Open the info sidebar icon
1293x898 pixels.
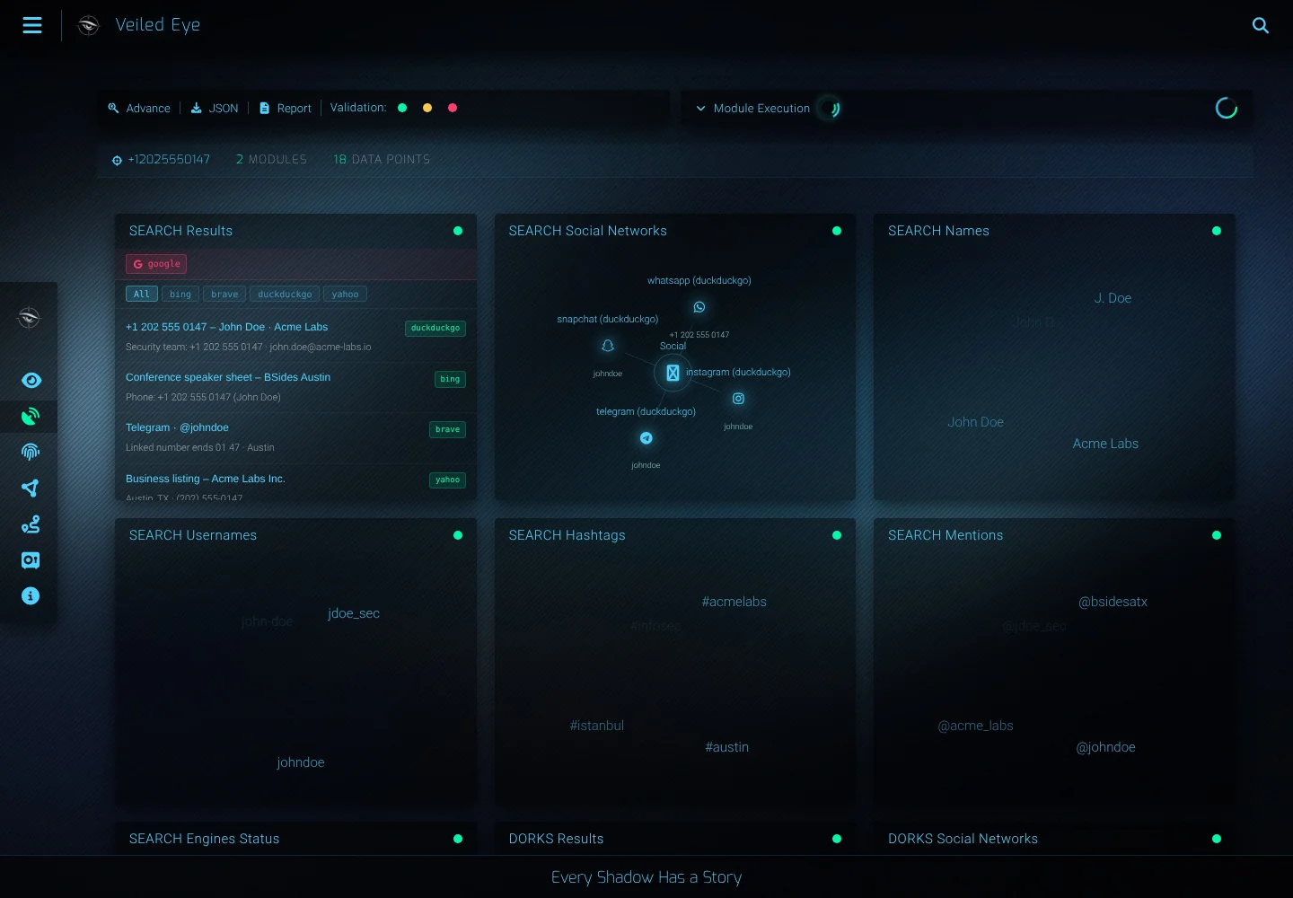click(x=31, y=595)
